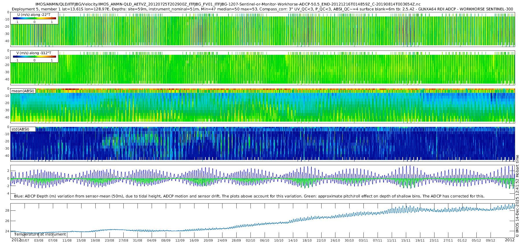Click the 'V (m/s) along -112°T' label

[x=34, y=53]
